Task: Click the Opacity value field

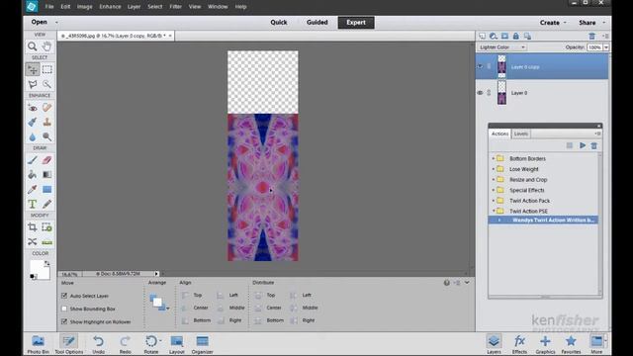Action: [594, 47]
